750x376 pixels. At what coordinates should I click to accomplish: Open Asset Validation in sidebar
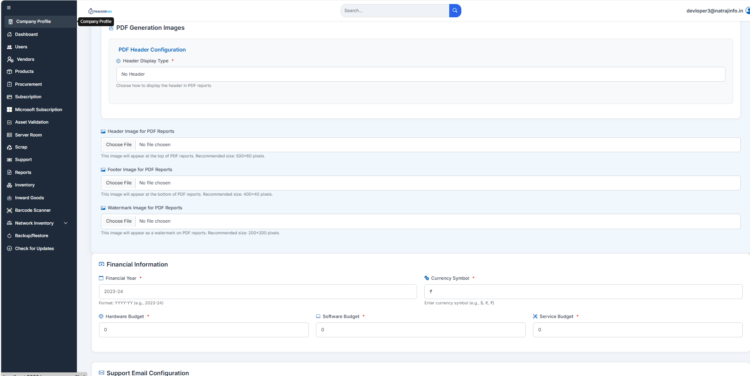(31, 122)
